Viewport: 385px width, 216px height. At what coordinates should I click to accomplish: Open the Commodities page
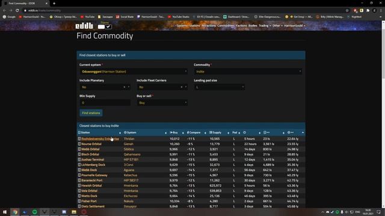(x=226, y=26)
